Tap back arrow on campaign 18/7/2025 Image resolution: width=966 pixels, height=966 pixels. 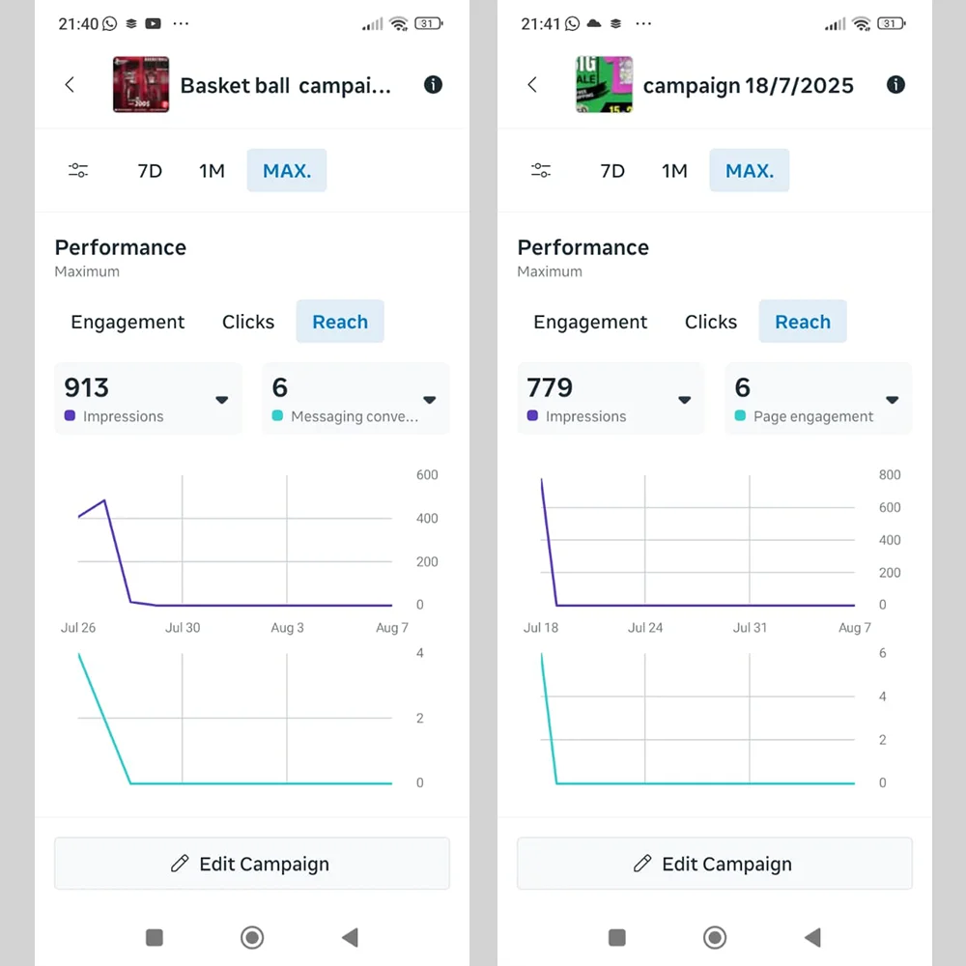click(x=532, y=85)
